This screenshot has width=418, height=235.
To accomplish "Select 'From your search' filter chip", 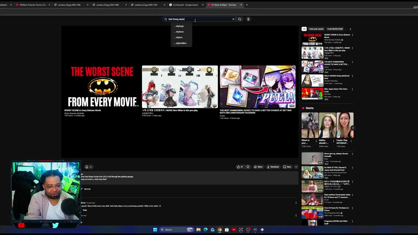I will [x=316, y=29].
